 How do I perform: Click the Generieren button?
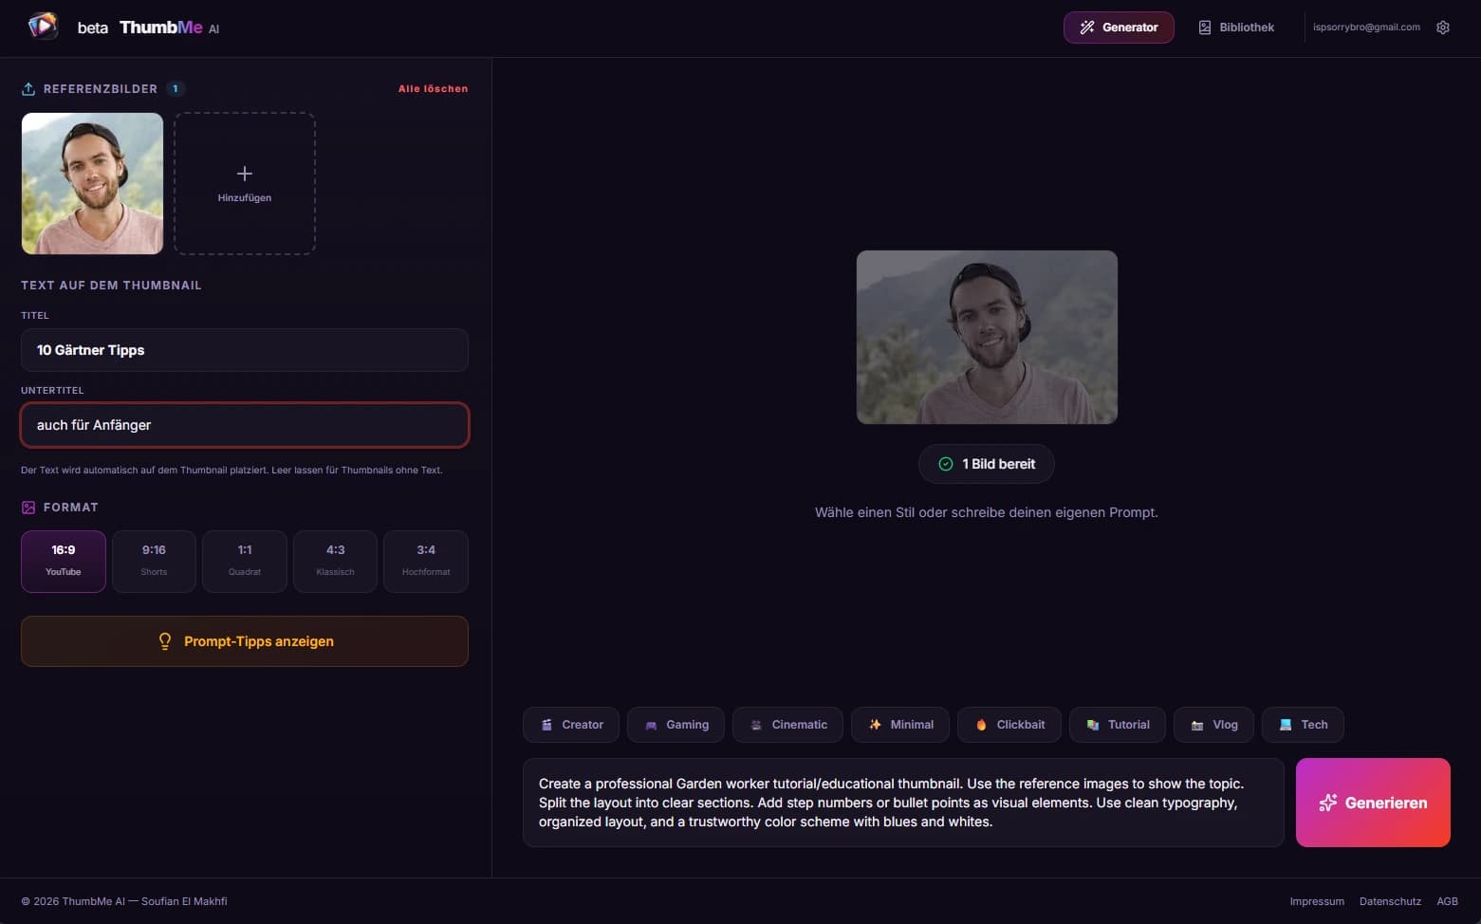[x=1372, y=802]
